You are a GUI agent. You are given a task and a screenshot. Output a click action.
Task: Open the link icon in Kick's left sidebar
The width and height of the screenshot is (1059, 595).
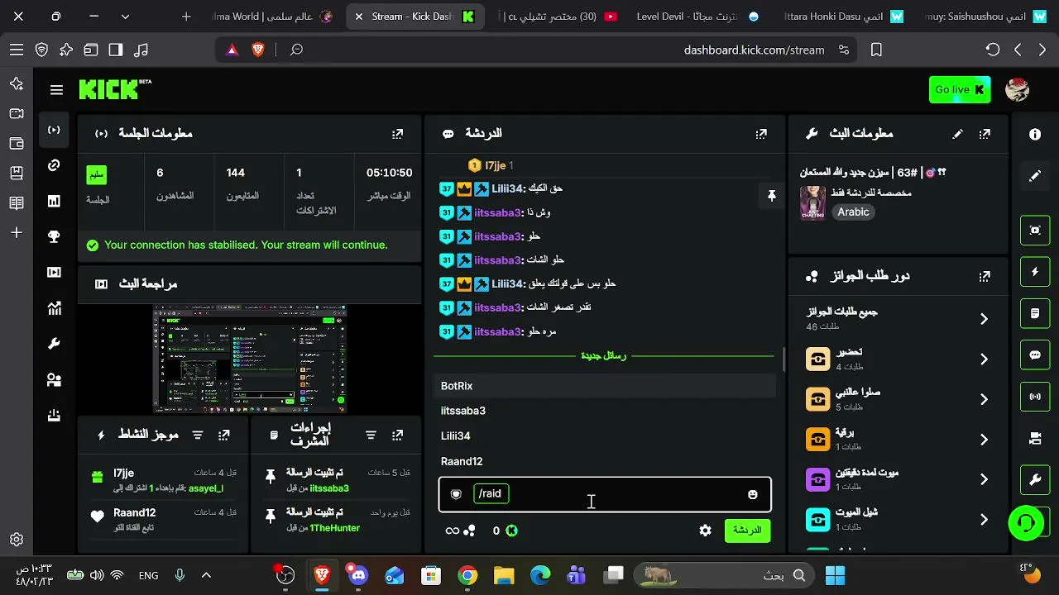click(55, 165)
